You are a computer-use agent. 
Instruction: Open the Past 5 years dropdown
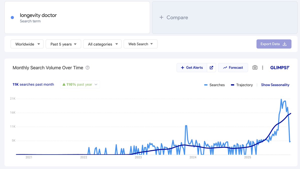[x=63, y=44]
